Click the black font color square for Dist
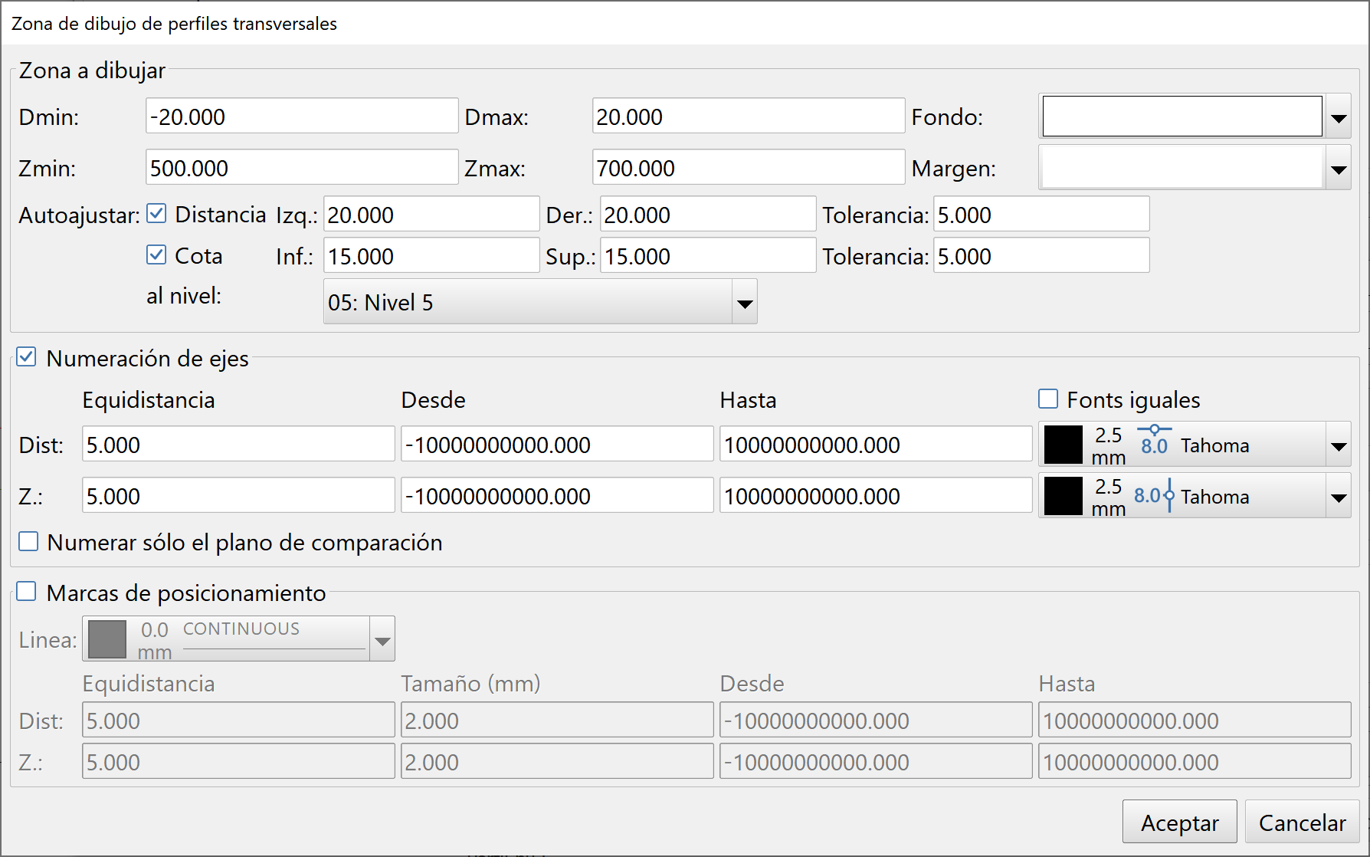The height and width of the screenshot is (857, 1370). (1064, 445)
